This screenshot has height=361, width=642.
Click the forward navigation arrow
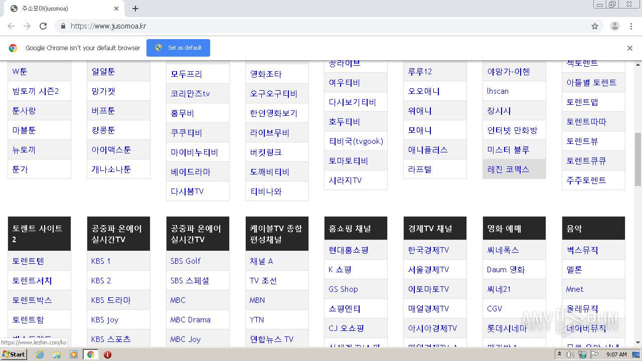pyautogui.click(x=27, y=26)
